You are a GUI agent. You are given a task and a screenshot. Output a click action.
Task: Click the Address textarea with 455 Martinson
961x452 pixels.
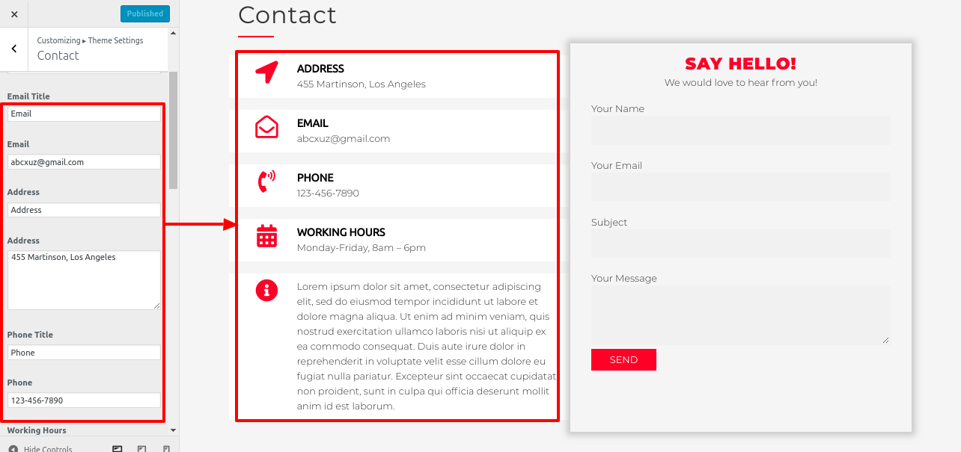pos(84,279)
